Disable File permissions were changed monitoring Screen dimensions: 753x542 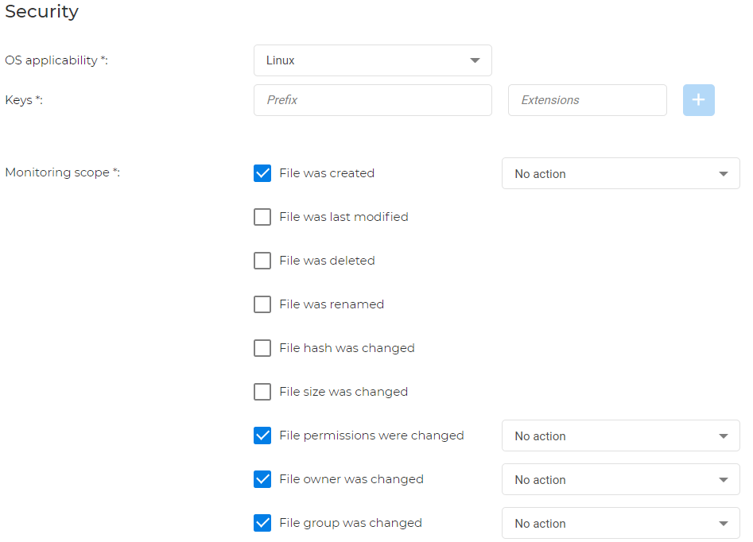262,436
